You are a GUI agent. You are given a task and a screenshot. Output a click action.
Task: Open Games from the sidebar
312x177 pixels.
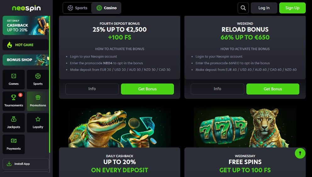(x=14, y=79)
